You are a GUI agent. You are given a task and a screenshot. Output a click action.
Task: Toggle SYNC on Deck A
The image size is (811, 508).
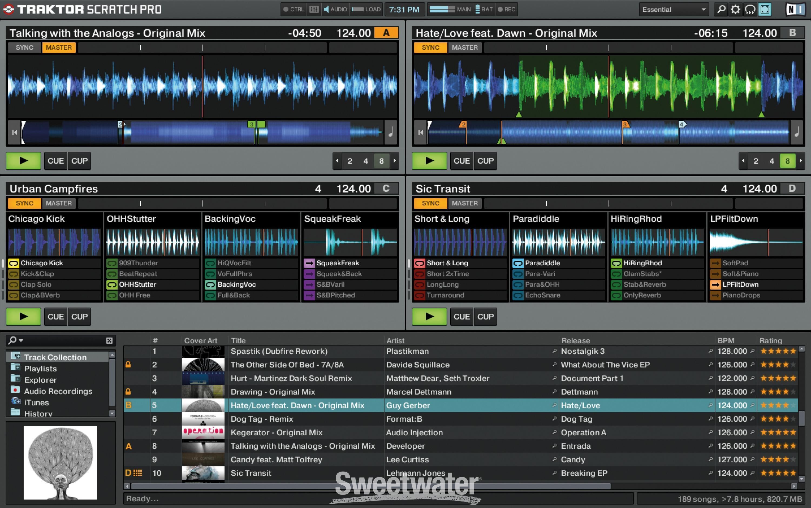[24, 48]
